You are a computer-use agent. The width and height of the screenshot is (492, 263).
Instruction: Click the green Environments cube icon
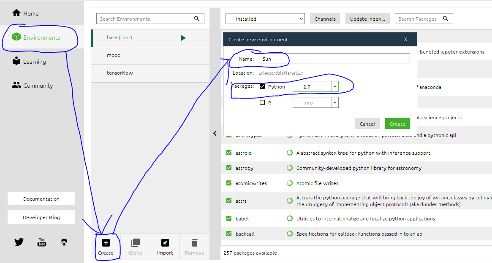pyautogui.click(x=16, y=37)
